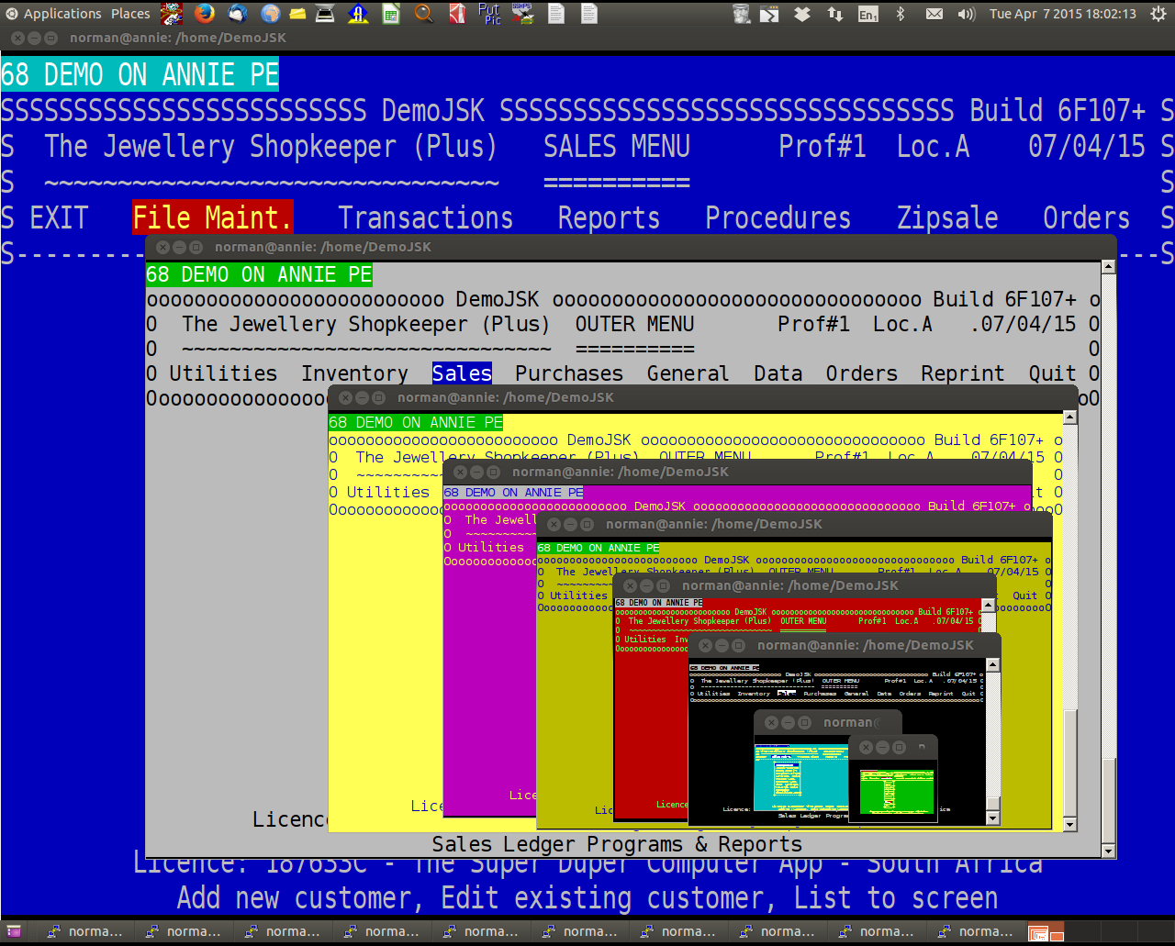This screenshot has width=1175, height=946.
Task: Click title bar of the black terminal window
Action: pos(845,645)
